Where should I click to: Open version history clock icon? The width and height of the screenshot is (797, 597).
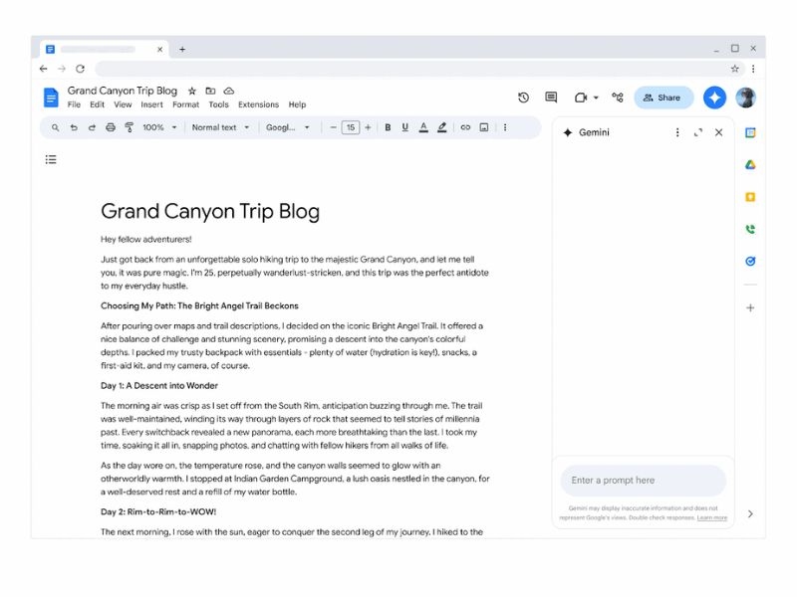tap(523, 98)
